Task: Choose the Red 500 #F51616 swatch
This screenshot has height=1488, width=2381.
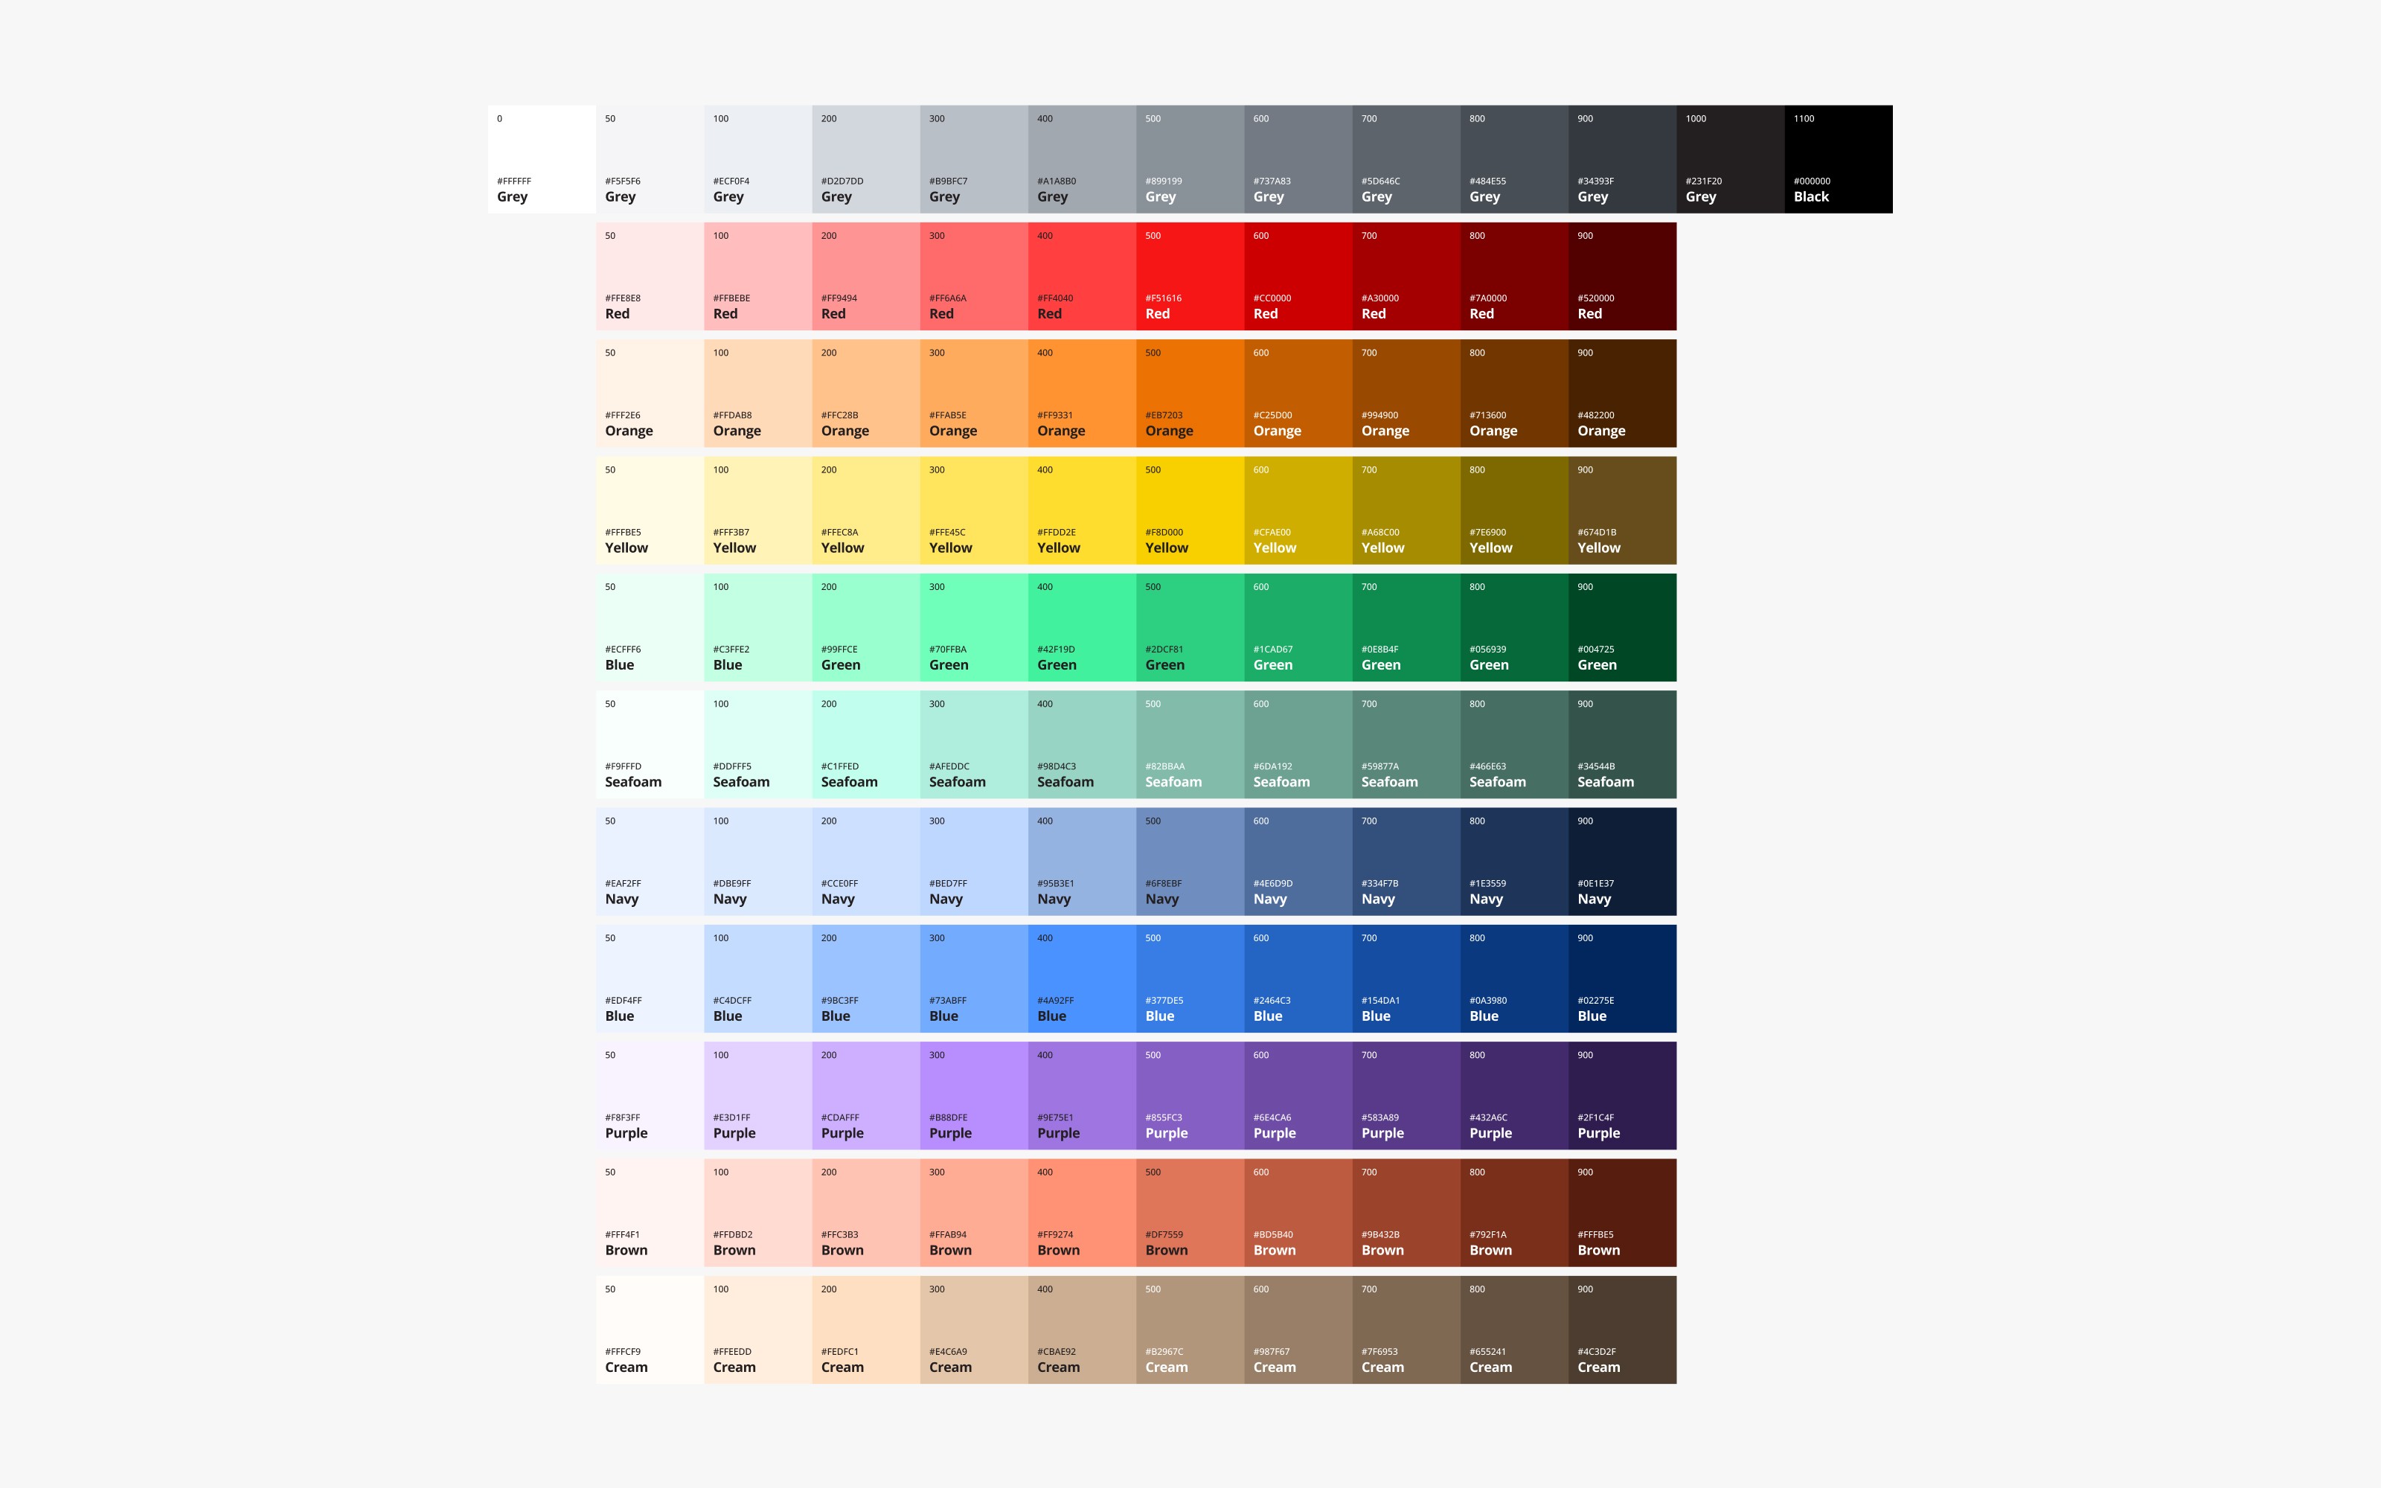Action: [x=1190, y=275]
